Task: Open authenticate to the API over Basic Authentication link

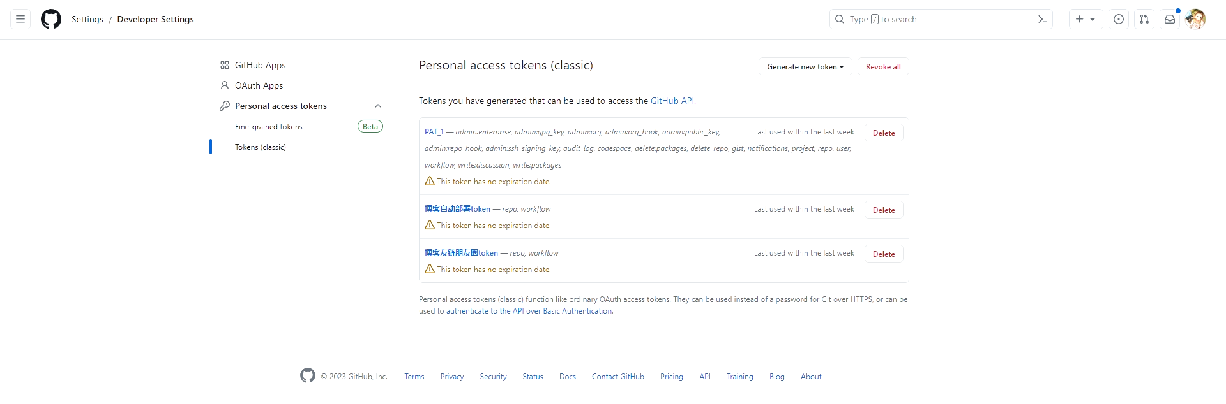Action: coord(529,311)
